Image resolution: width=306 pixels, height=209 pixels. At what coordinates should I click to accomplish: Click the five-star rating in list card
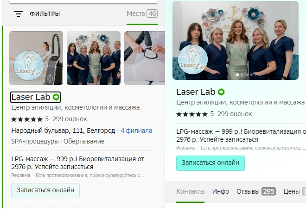[x=27, y=119]
